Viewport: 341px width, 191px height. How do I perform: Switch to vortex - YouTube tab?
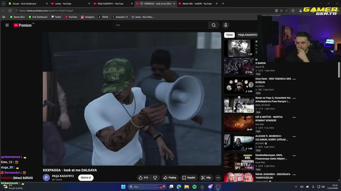coord(70,4)
